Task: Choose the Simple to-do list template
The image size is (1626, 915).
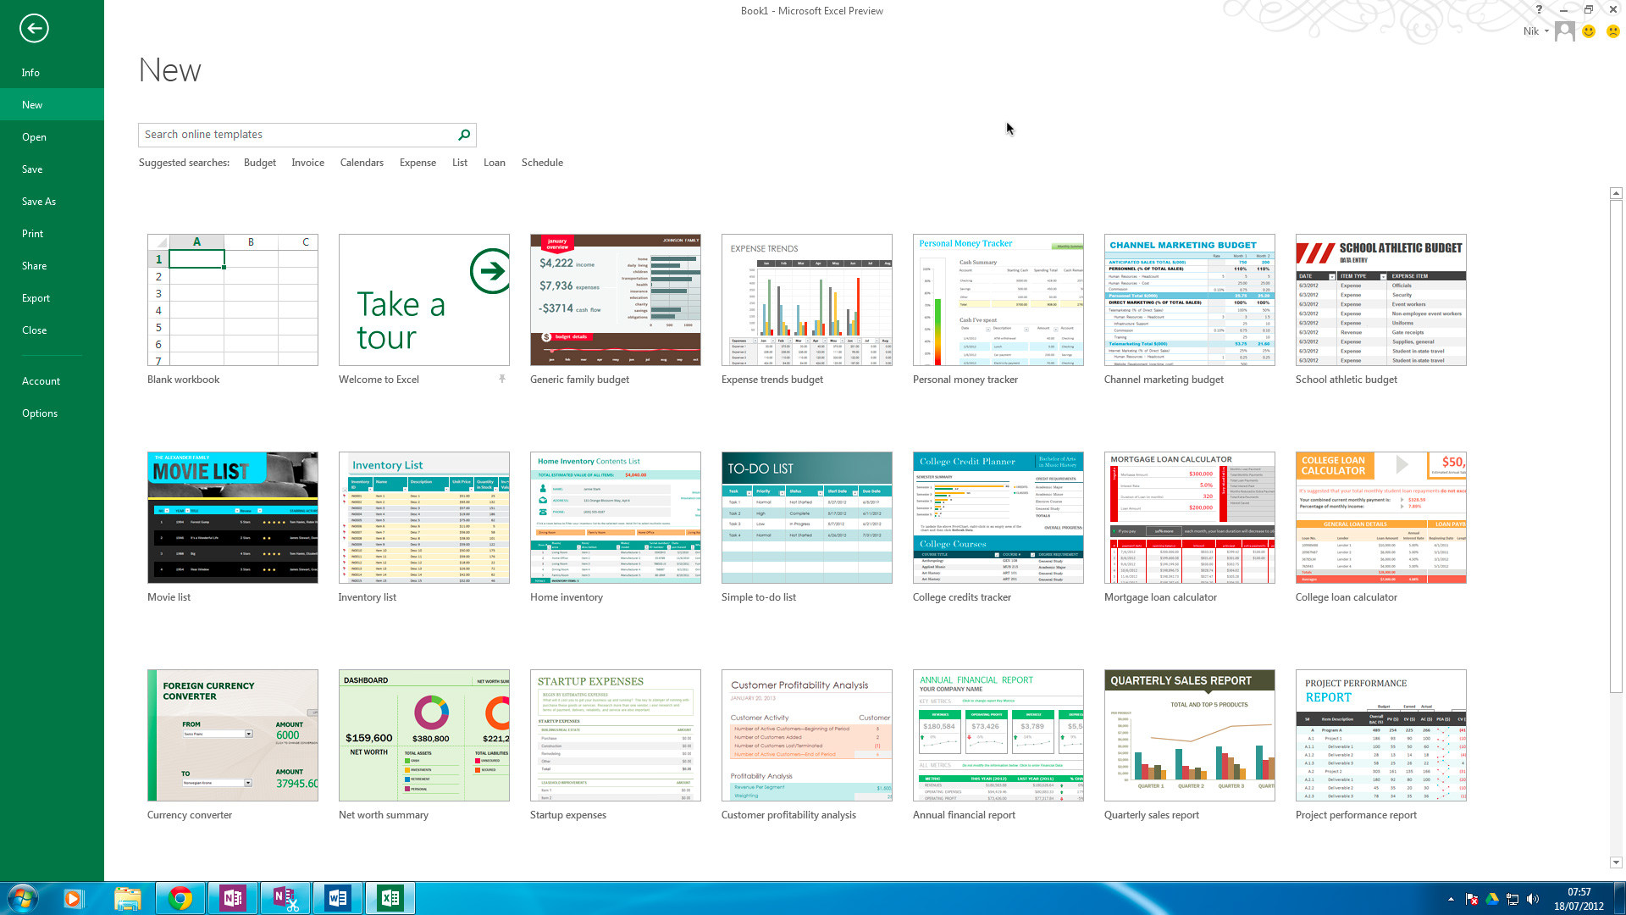Action: pyautogui.click(x=807, y=518)
